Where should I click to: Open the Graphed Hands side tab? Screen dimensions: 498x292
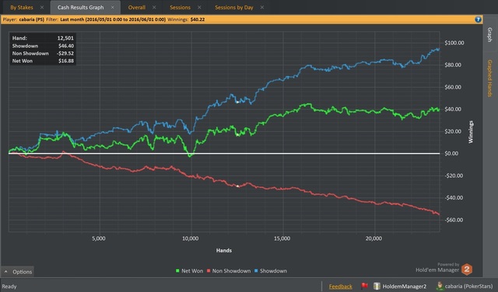tap(489, 78)
